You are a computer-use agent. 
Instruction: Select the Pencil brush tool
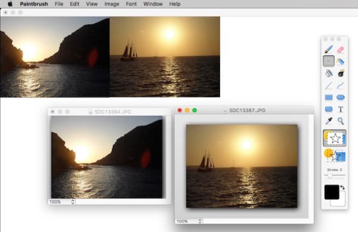329,49
